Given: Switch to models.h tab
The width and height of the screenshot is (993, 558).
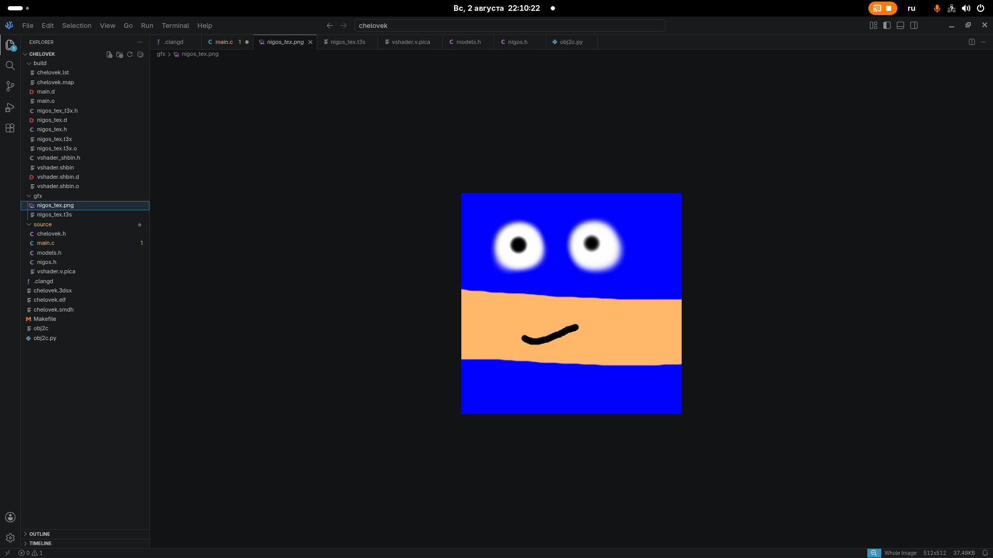Looking at the screenshot, I should tap(468, 42).
